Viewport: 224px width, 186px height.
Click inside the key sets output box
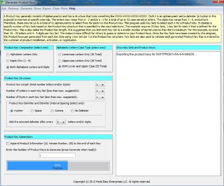(x=168, y=114)
